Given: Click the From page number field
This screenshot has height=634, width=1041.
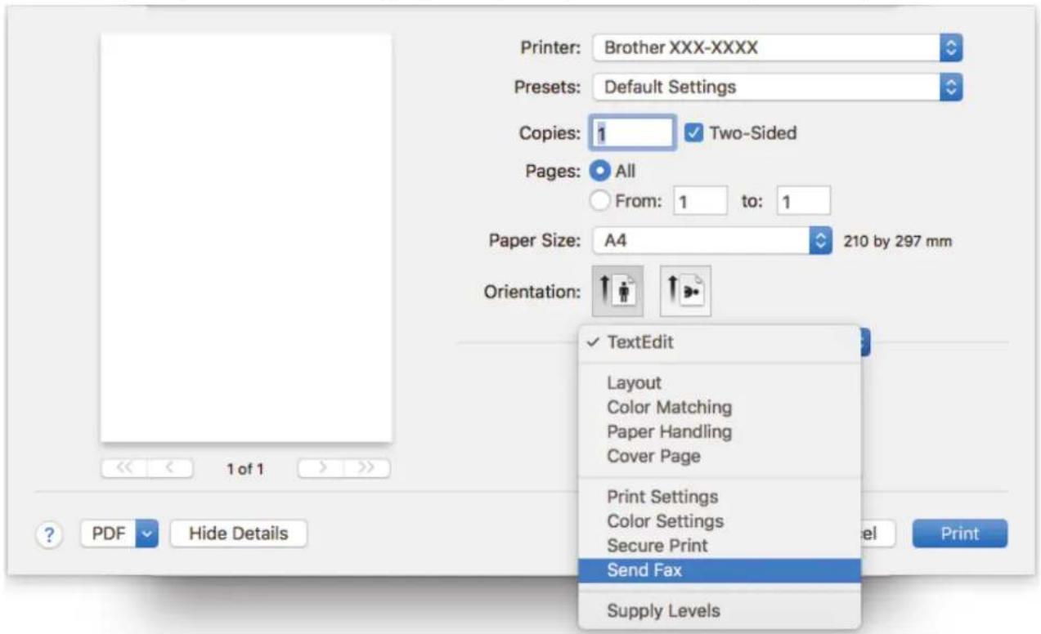Looking at the screenshot, I should pos(701,200).
